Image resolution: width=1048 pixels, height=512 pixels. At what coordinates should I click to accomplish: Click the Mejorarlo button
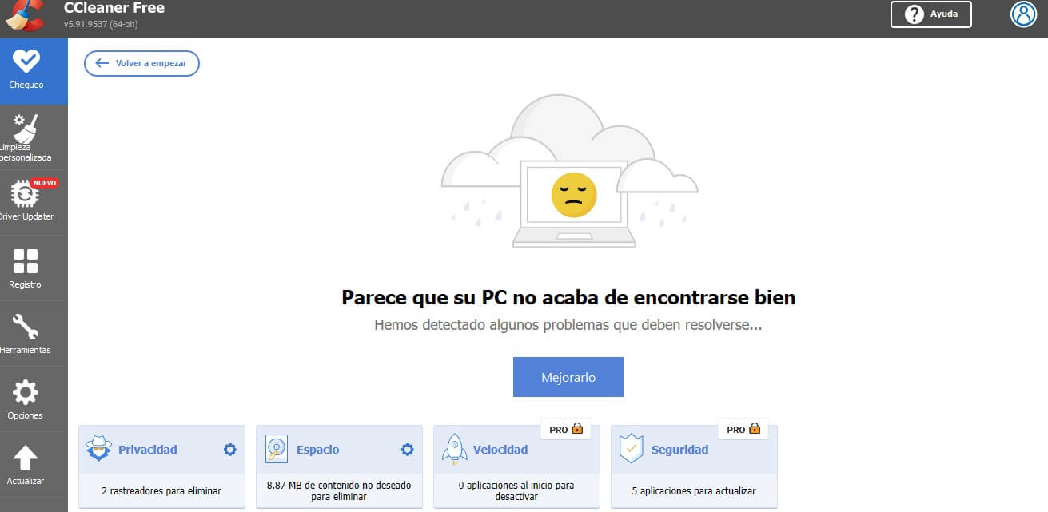pos(568,377)
